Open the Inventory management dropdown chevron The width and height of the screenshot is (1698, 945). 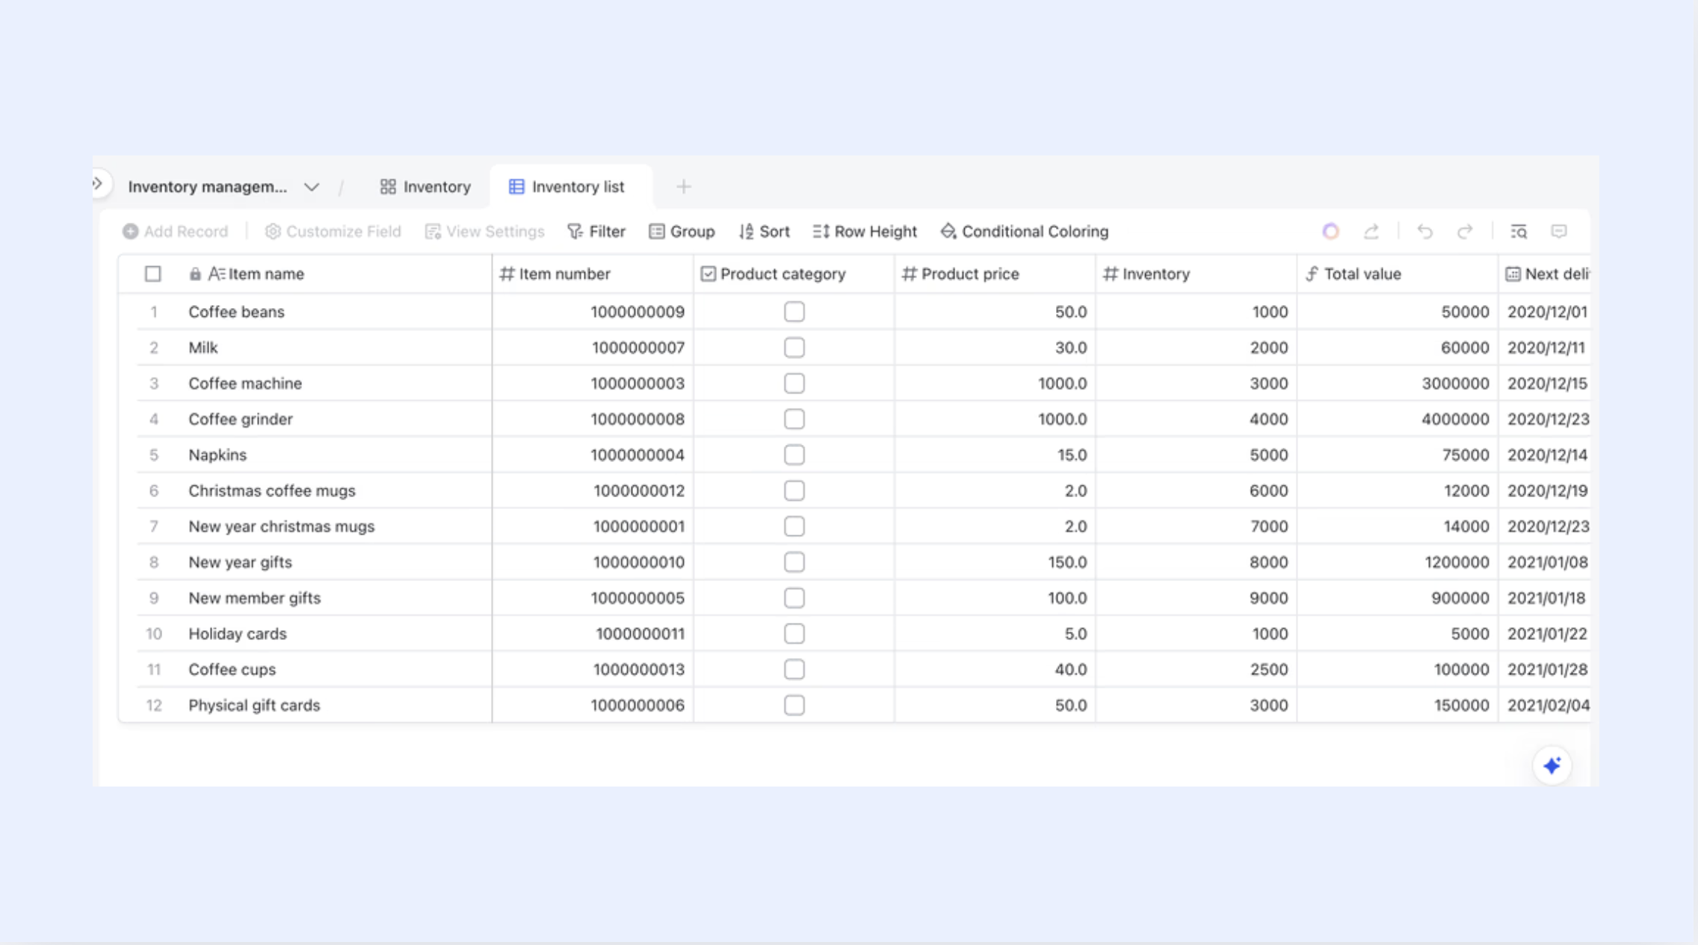[x=312, y=187]
